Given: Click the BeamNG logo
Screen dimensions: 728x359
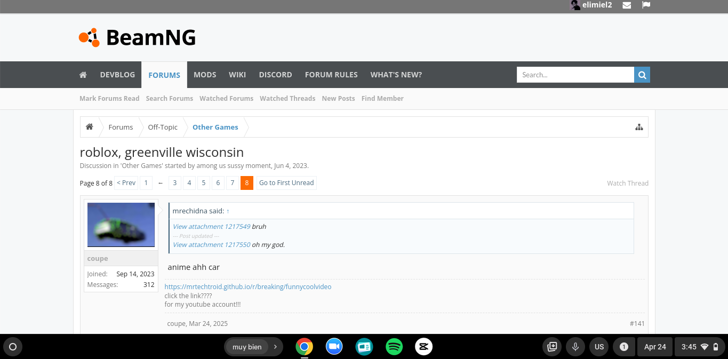Looking at the screenshot, I should coord(137,37).
